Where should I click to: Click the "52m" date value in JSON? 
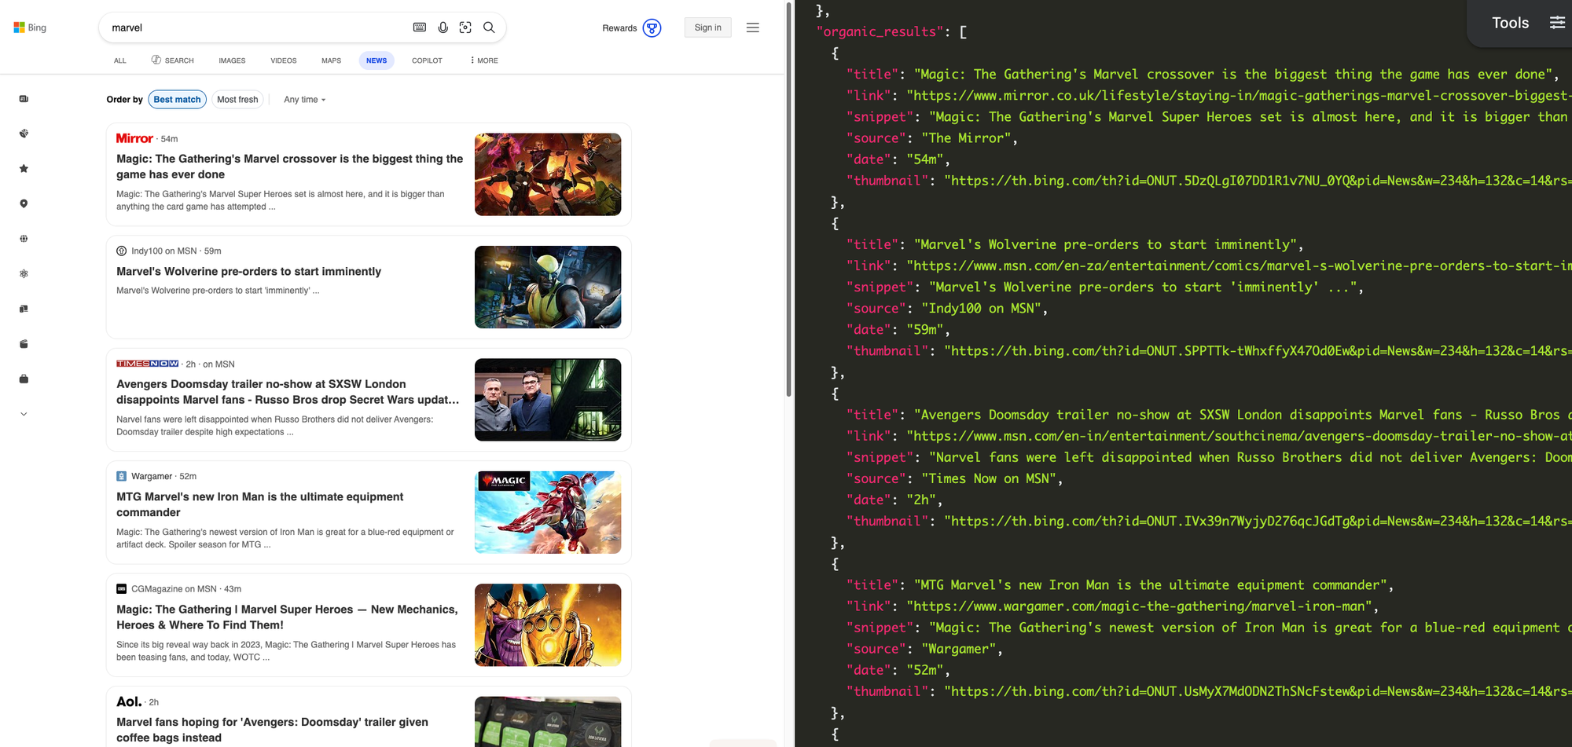pos(924,671)
